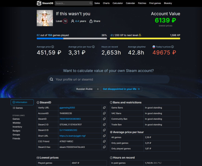Viewport: 202px width, 166px height.
Task: Click the Russian flag icon by Today's prices
Action: point(154,47)
